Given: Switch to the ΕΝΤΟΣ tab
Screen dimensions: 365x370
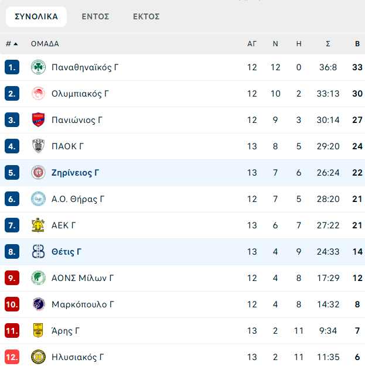Looking at the screenshot, I should pos(95,16).
